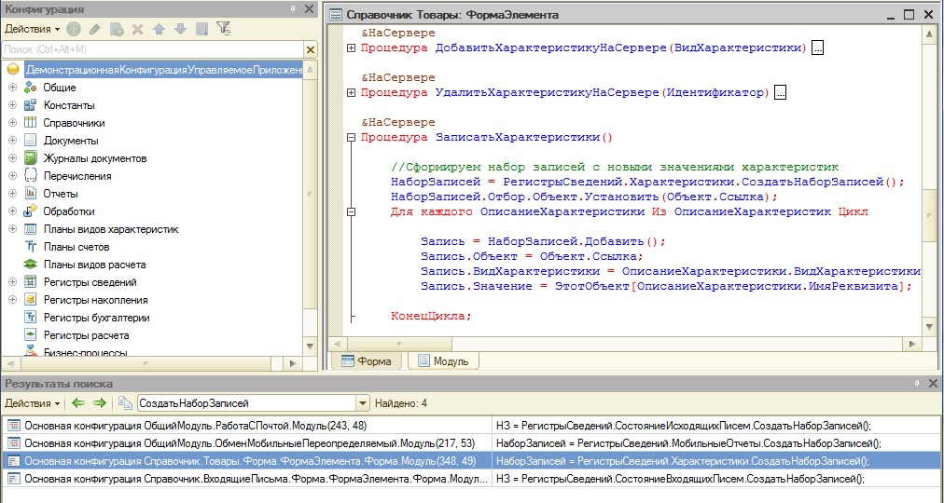Go to previous search result with green left arrow
The image size is (944, 503).
click(x=78, y=403)
